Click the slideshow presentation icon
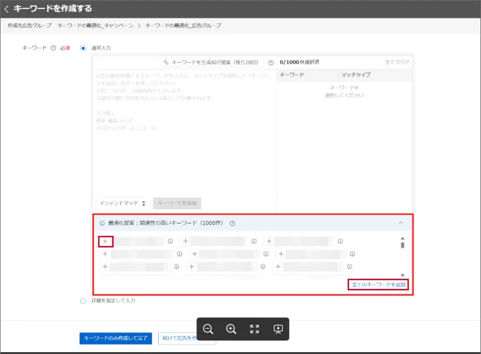The image size is (481, 354). [x=278, y=329]
